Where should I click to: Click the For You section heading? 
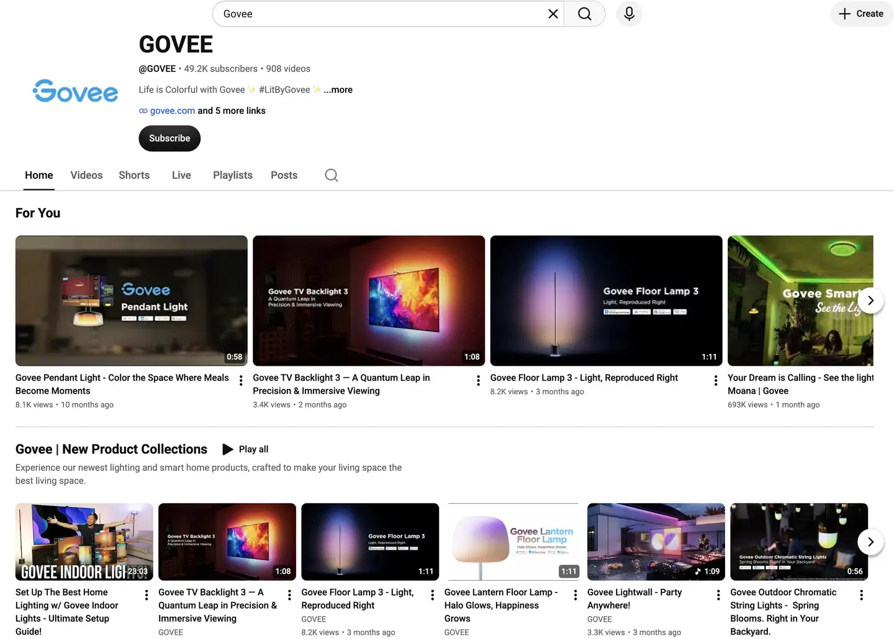(x=38, y=213)
